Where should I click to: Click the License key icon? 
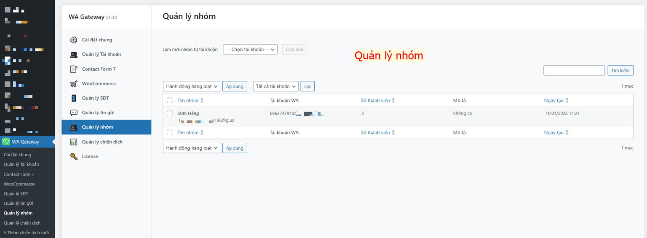tap(74, 156)
